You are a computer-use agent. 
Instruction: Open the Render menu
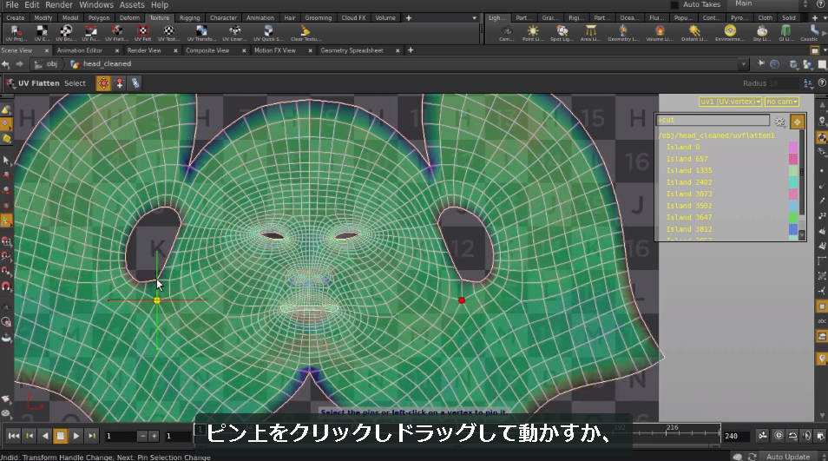coord(59,4)
